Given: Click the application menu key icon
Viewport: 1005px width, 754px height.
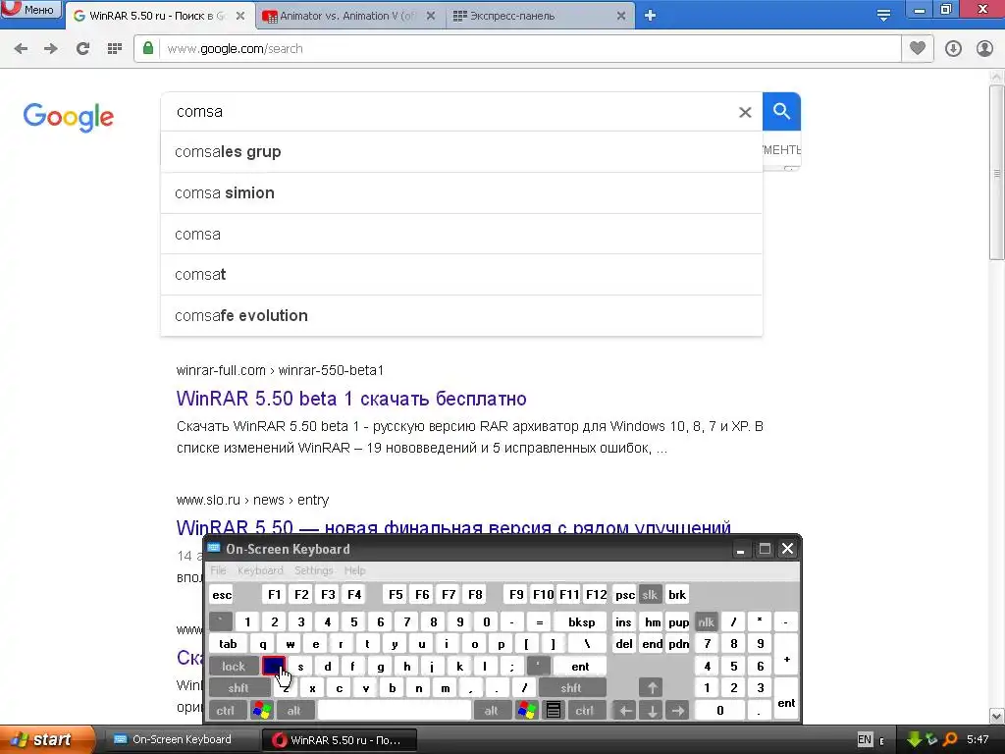Looking at the screenshot, I should [554, 711].
